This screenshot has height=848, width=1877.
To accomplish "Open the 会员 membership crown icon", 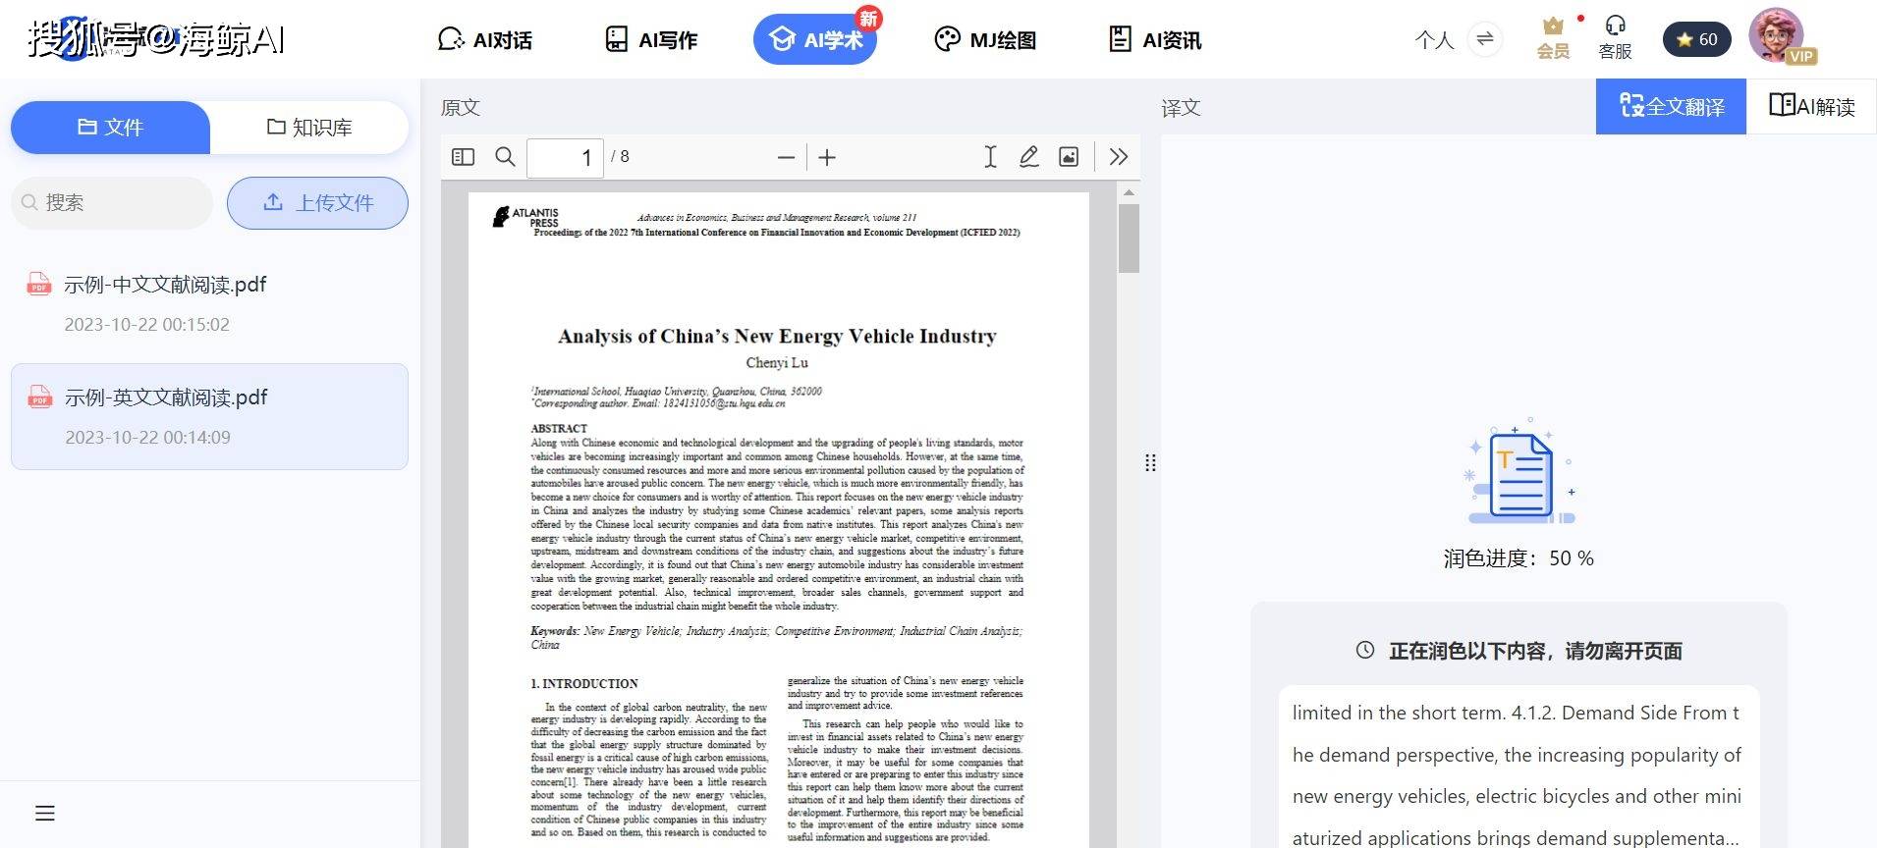I will [x=1553, y=39].
